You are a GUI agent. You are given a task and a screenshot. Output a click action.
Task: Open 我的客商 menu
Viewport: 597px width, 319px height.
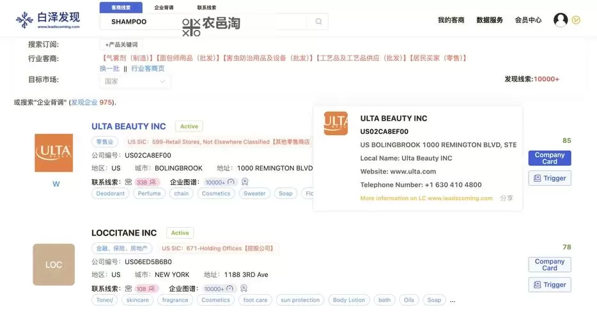click(451, 20)
